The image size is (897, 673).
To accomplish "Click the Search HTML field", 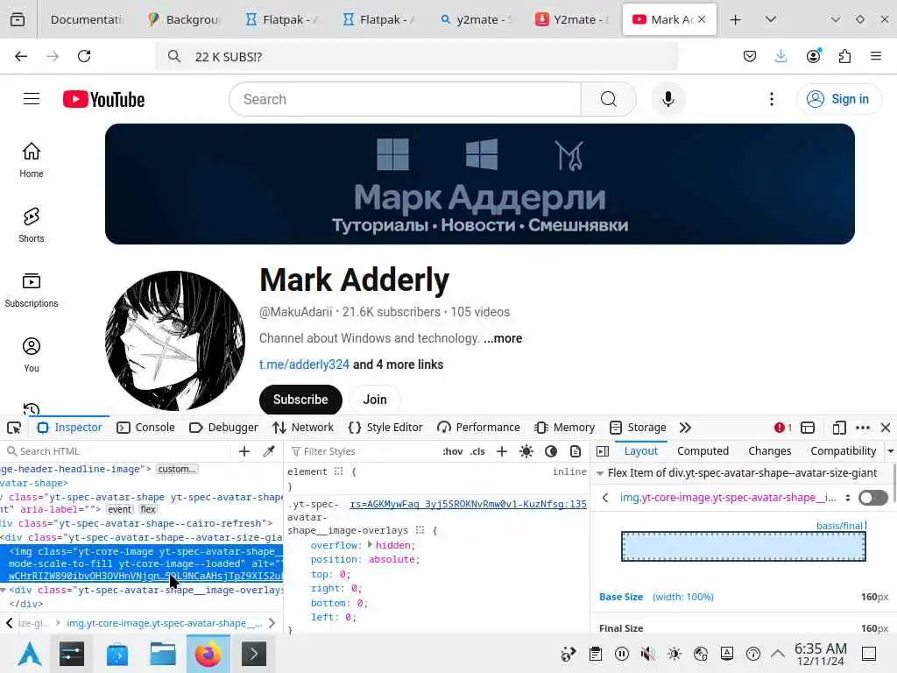I will 117,451.
